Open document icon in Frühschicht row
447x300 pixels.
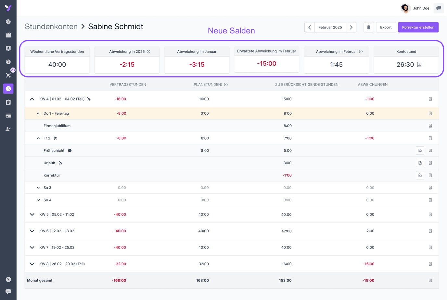click(x=420, y=151)
